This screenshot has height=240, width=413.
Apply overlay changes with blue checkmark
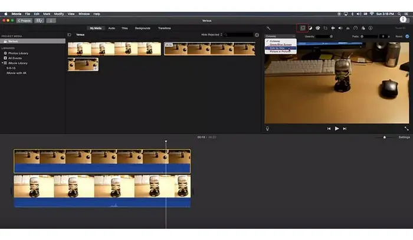click(407, 37)
